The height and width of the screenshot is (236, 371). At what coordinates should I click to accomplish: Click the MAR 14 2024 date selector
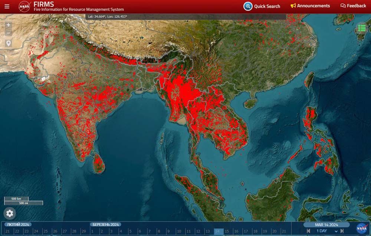click(x=326, y=224)
